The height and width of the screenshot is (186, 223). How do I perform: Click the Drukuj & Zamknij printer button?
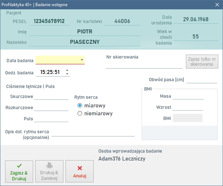click(49, 172)
